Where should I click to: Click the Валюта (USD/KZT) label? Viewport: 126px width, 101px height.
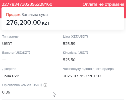tap(16, 53)
